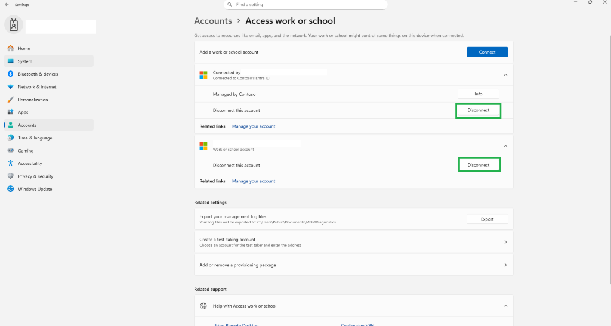Click Connected to Contoso's Entra ID text
The image size is (611, 326).
[x=241, y=78]
